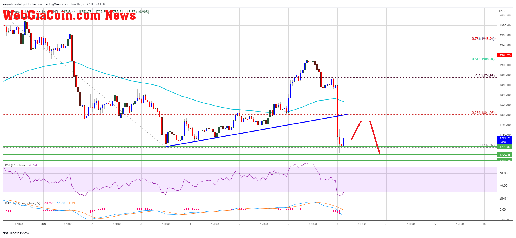
Task: Click the 0.00 level on MACD axis
Action: 502,210
